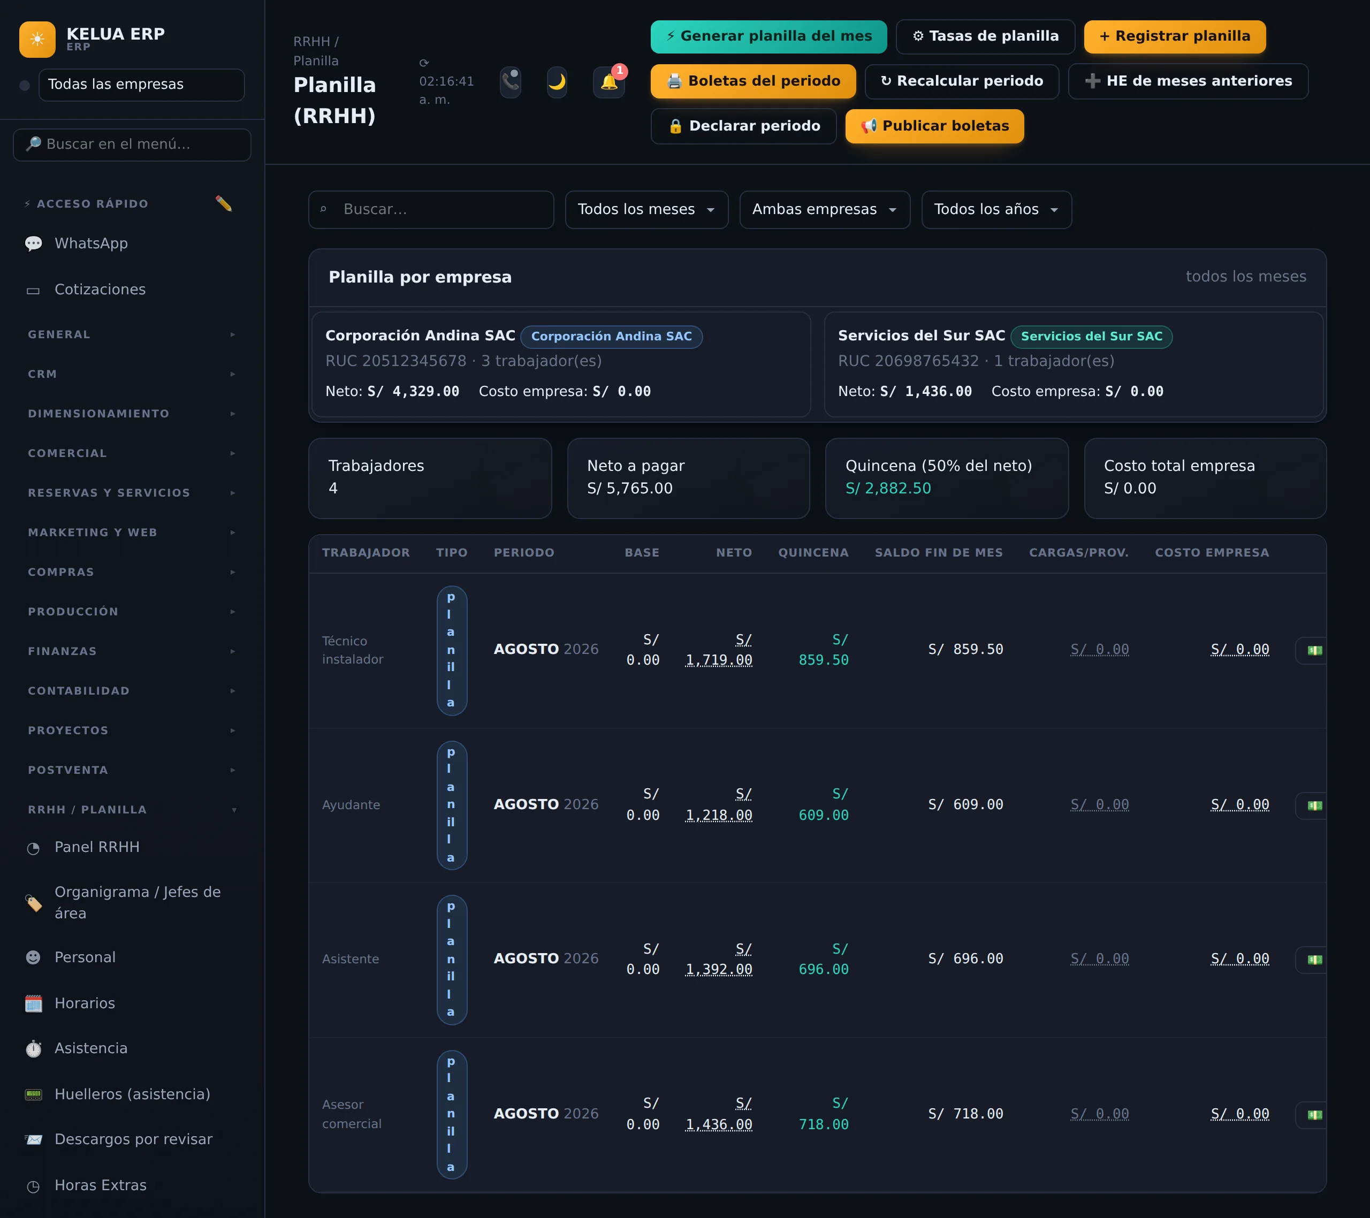1370x1218 pixels.
Task: Click the Publicar boletas button
Action: 934,126
